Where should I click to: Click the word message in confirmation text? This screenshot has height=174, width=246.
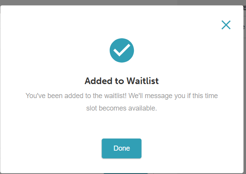(x=158, y=96)
